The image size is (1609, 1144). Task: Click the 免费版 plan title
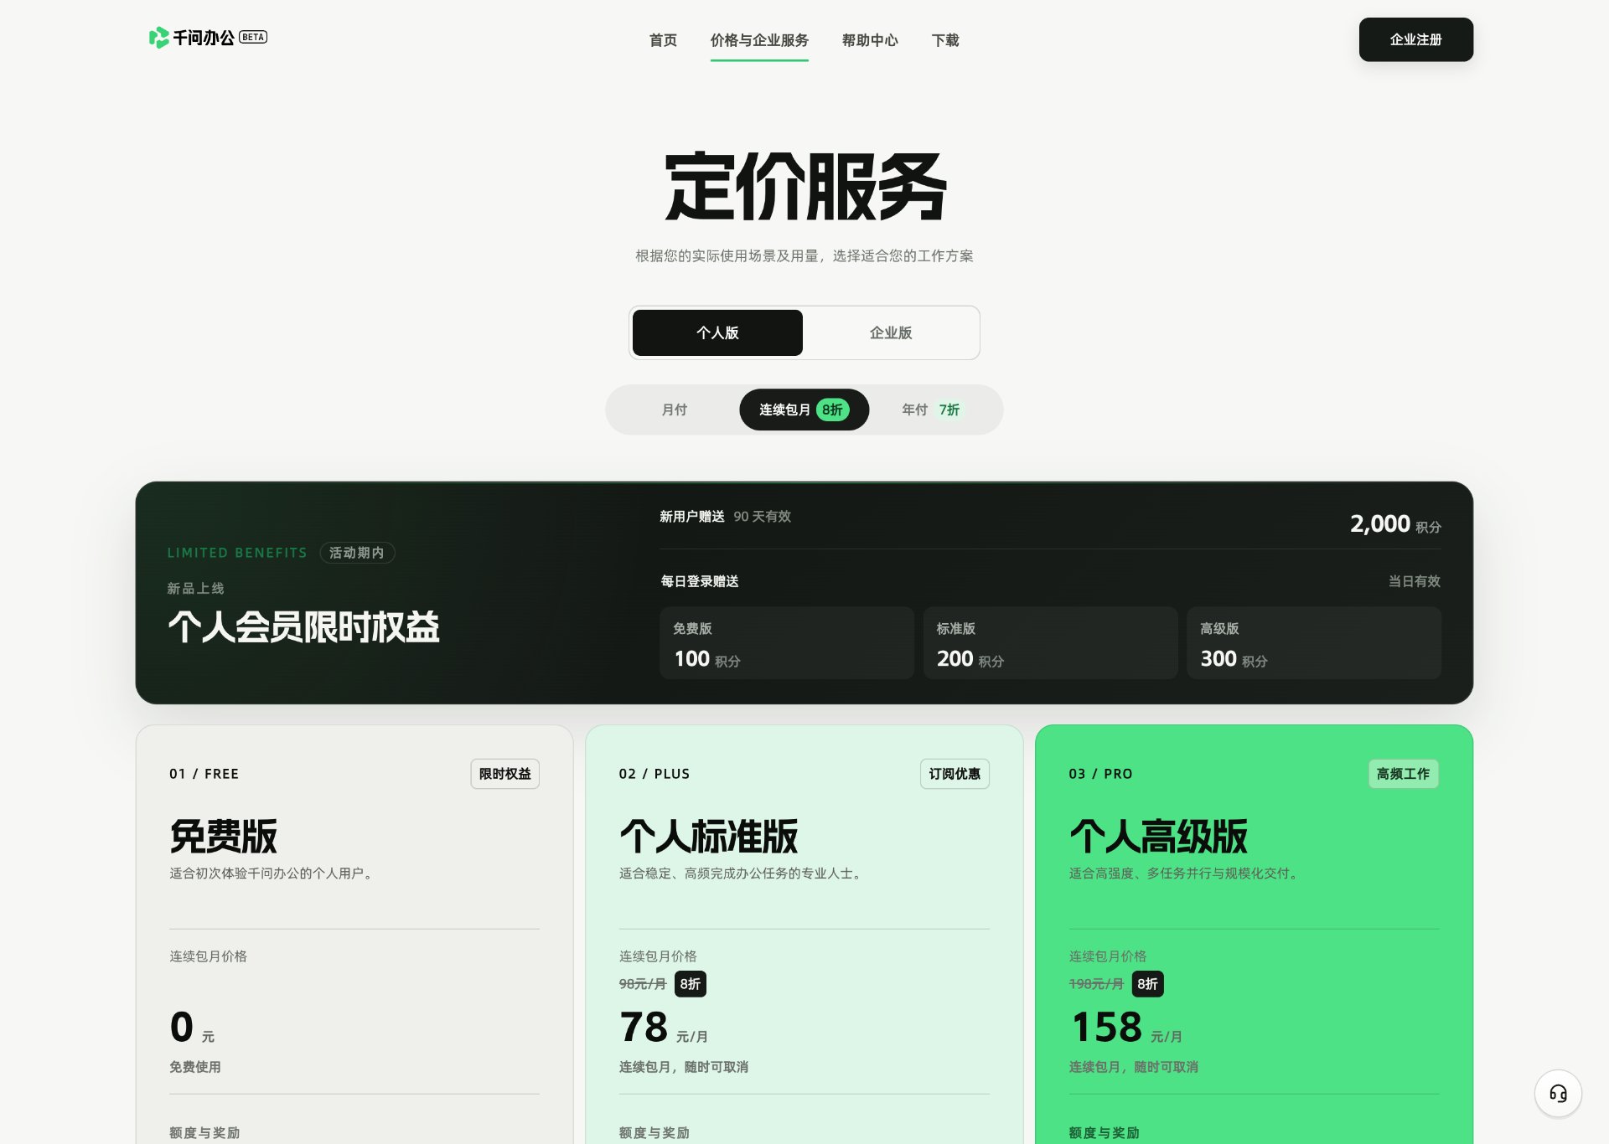[224, 836]
